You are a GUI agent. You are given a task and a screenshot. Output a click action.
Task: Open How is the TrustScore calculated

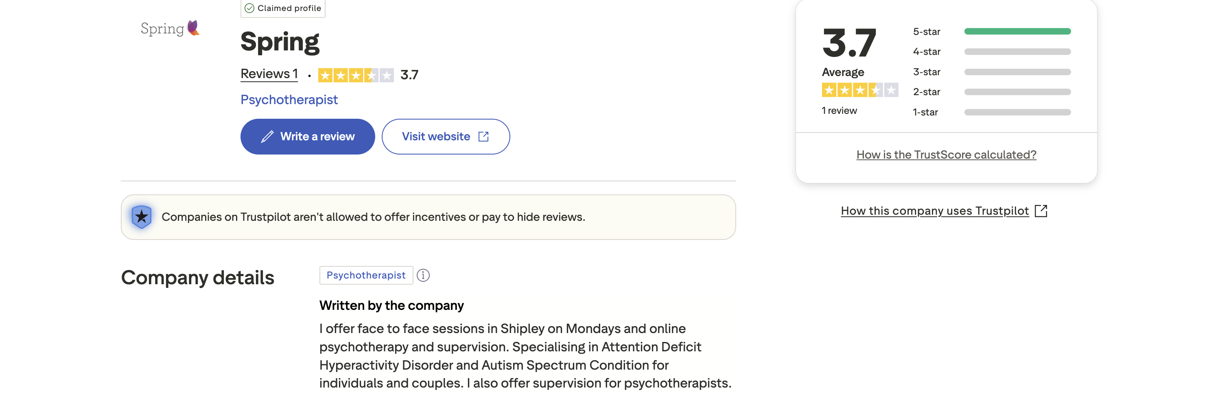(x=946, y=155)
